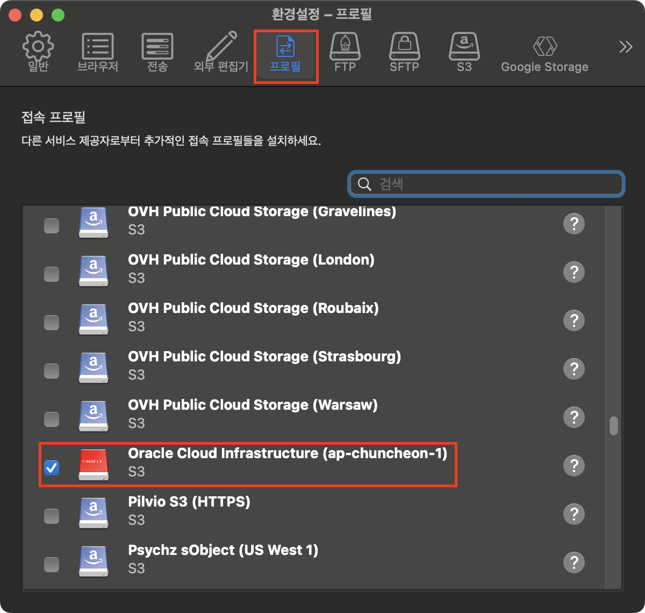
Task: Open help for OVH Gravelines profile
Action: (574, 224)
